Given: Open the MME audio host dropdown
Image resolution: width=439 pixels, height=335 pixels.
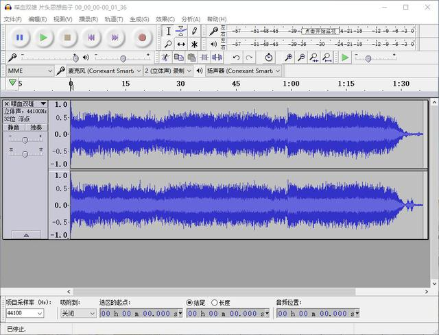Looking at the screenshot, I should point(29,71).
